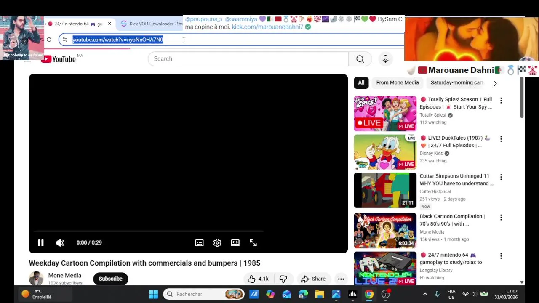This screenshot has height=303, width=539.
Task: Click the video progress bar
Action: [x=148, y=231]
